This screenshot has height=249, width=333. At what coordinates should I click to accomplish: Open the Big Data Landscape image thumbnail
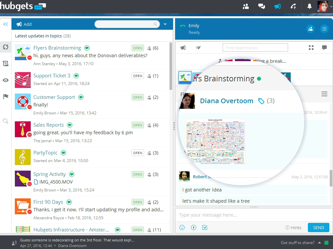(215, 141)
